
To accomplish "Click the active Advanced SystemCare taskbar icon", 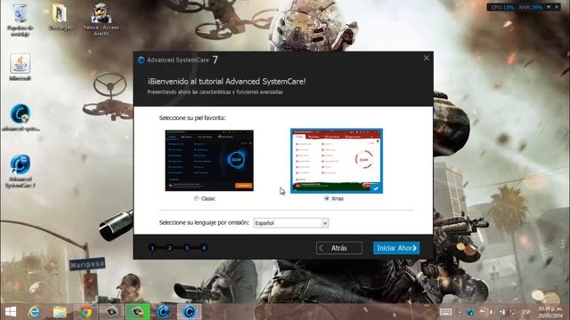I will (x=190, y=312).
